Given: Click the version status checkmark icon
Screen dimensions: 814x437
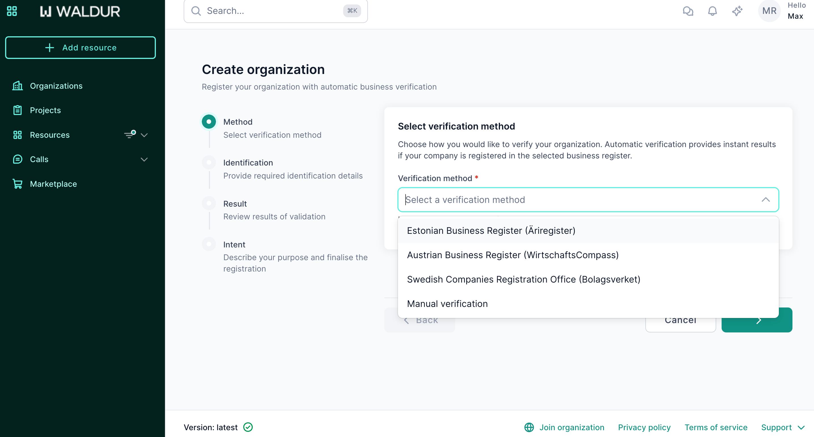Looking at the screenshot, I should click(248, 427).
